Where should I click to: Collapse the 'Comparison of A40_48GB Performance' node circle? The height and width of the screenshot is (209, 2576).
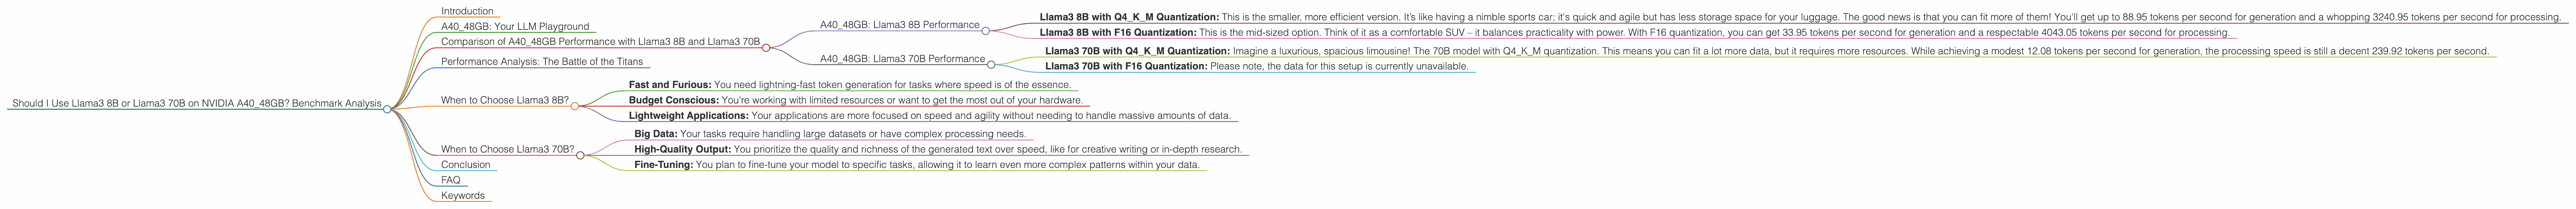(x=765, y=47)
